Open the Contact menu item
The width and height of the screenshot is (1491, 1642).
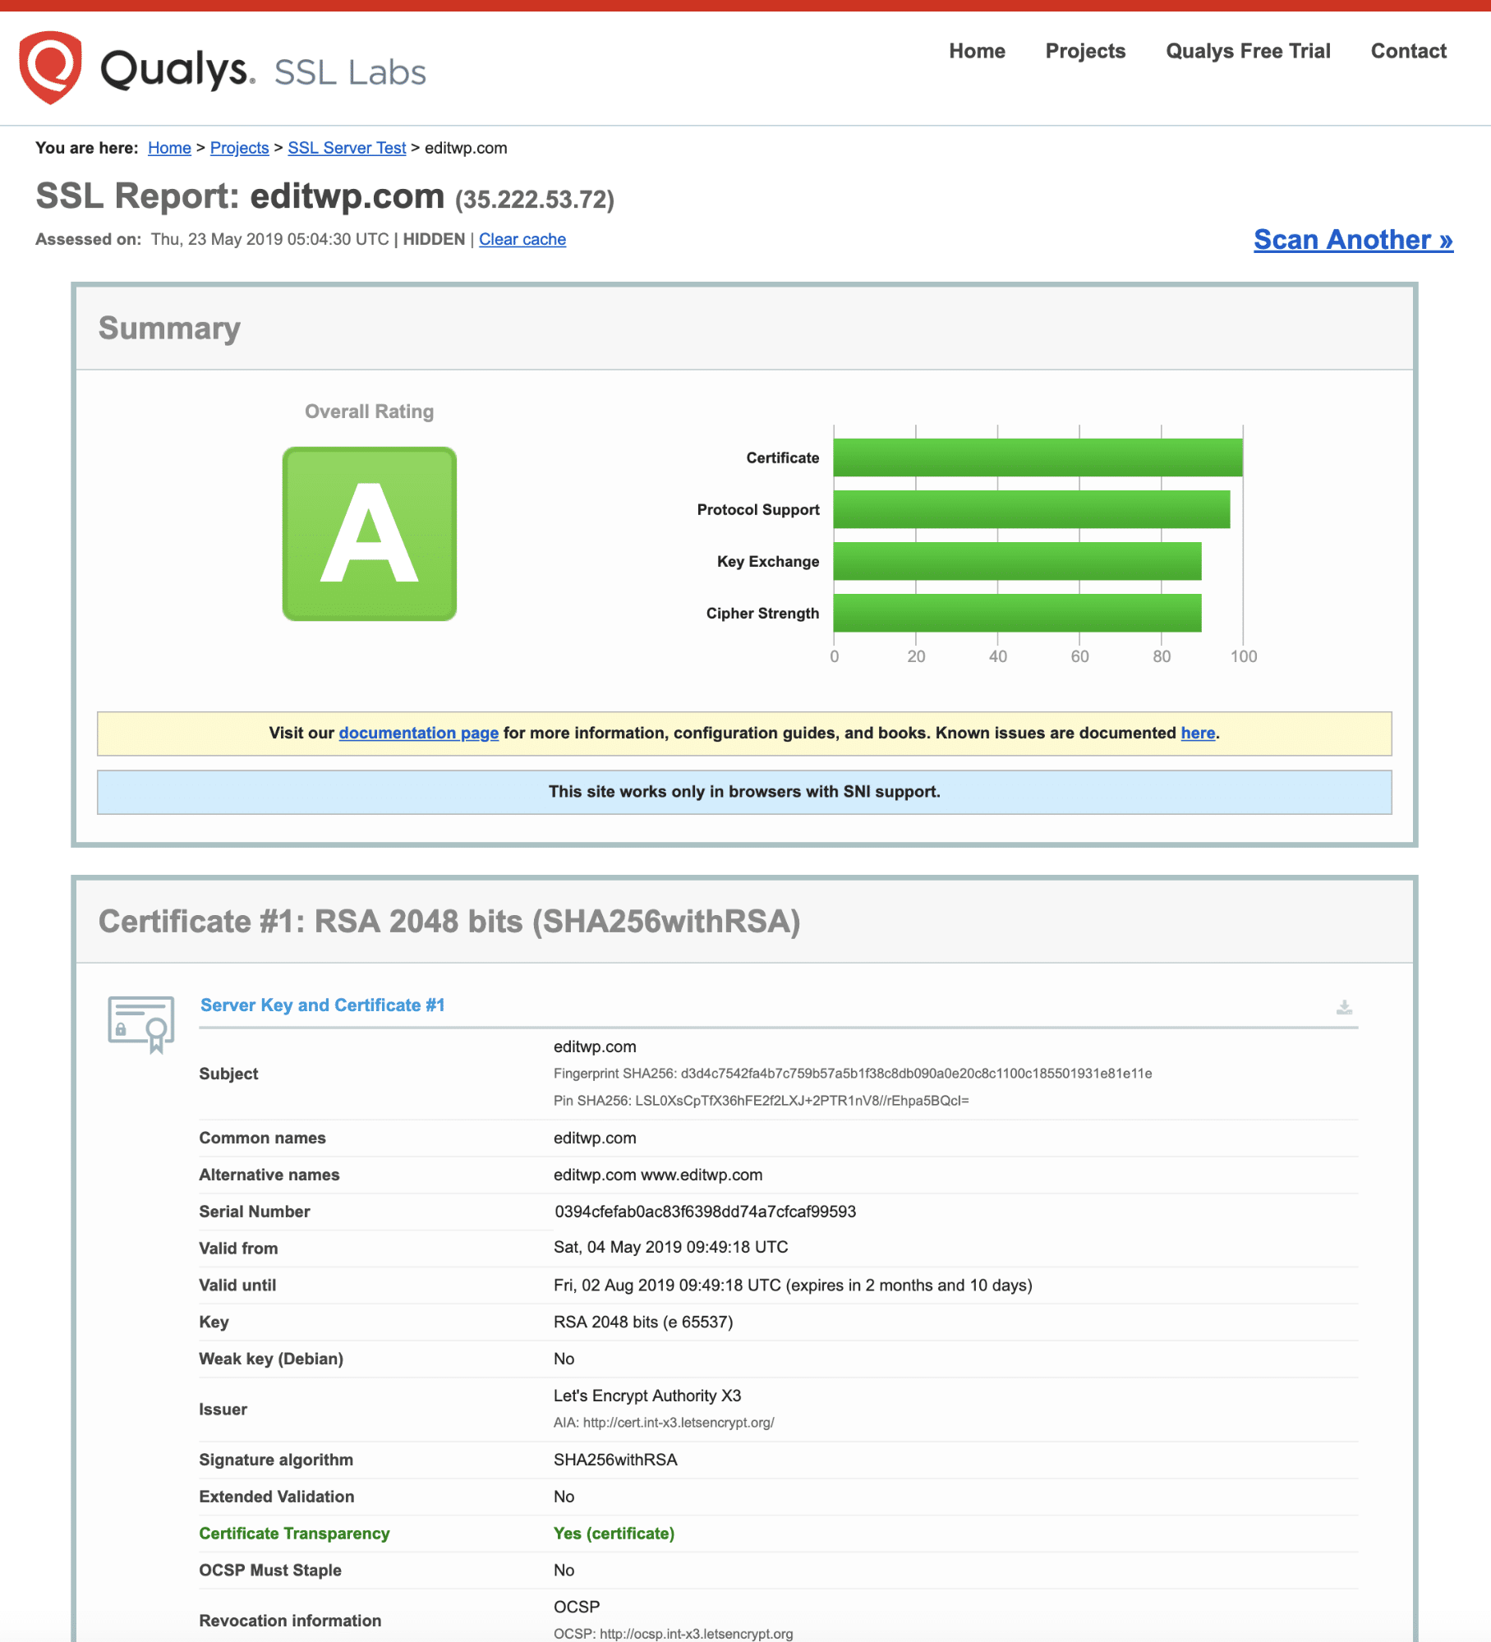[x=1407, y=51]
